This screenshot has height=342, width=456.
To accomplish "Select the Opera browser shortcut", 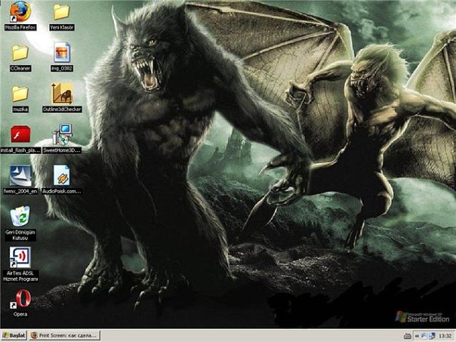I will click(x=20, y=300).
